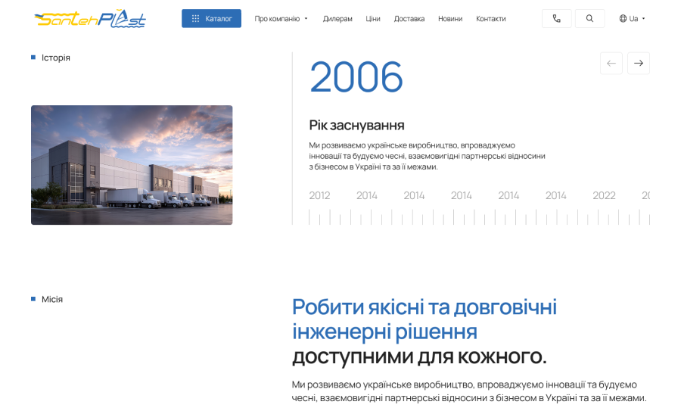Click the previous arrow in history slider

coord(611,64)
